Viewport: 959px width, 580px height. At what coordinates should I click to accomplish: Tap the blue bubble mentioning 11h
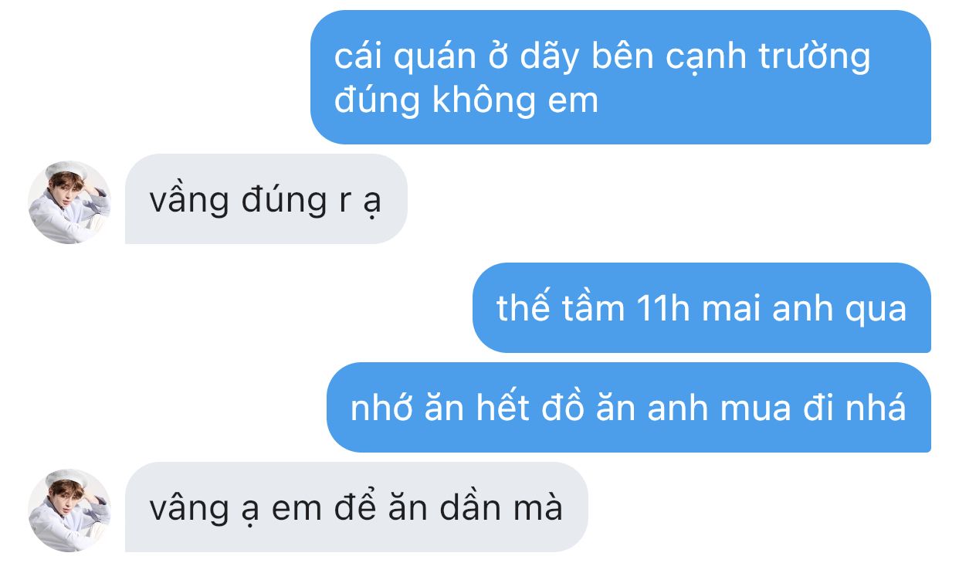[702, 308]
